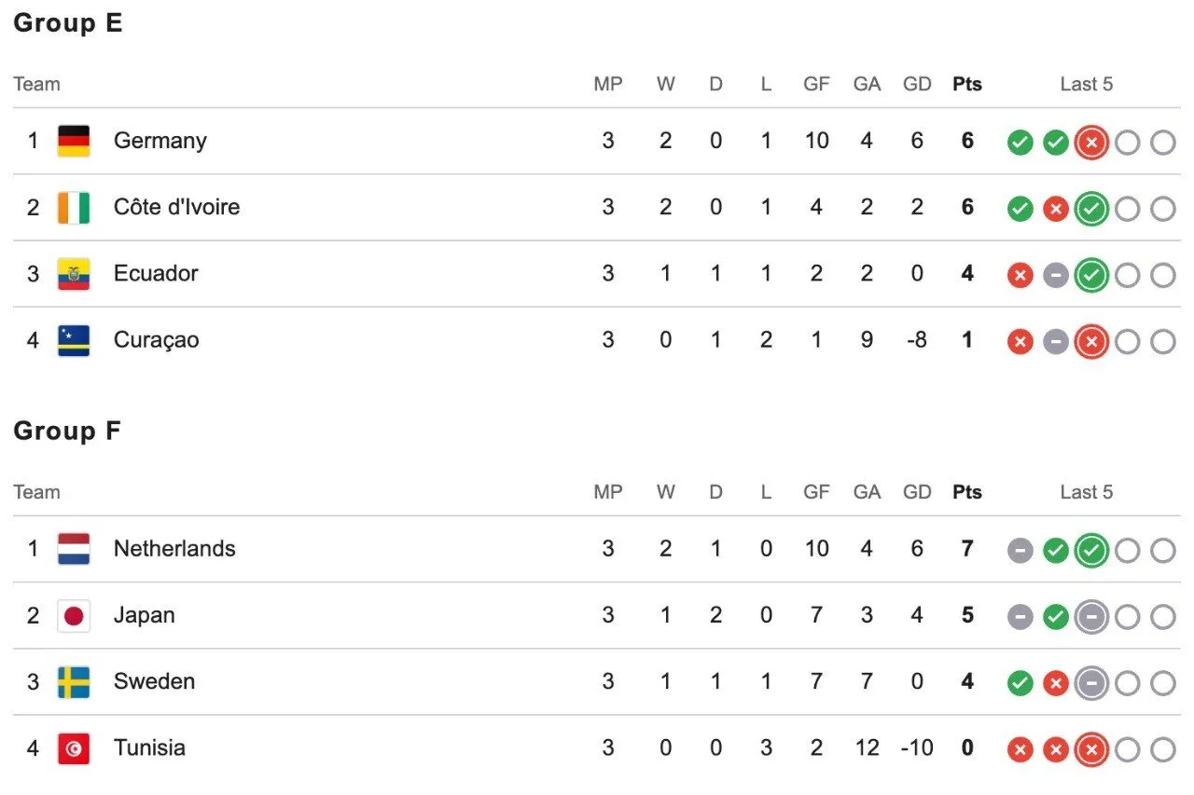This screenshot has height=795, width=1194.
Task: Click the Group E Pts column header
Action: [967, 84]
